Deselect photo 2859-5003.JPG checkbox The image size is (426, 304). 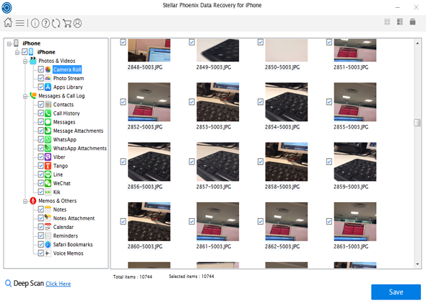click(x=329, y=162)
